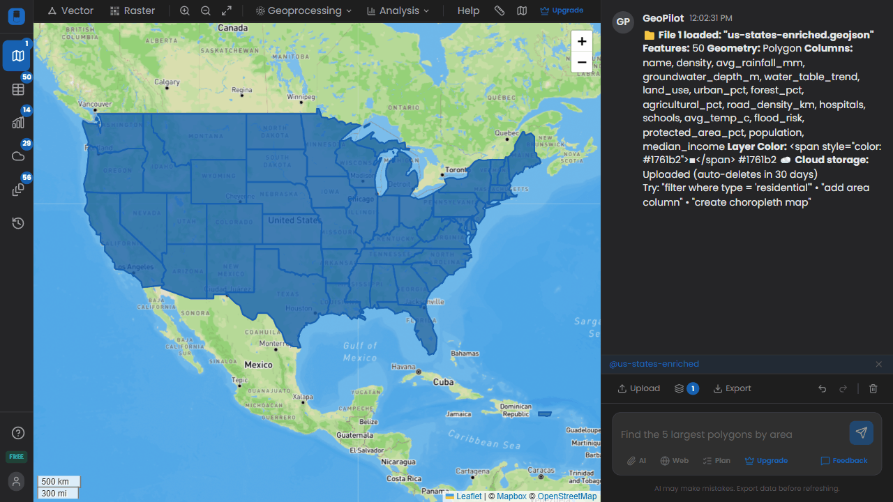Select the zoom-in magnifier in the toolbar
This screenshot has height=502, width=893.
click(184, 10)
